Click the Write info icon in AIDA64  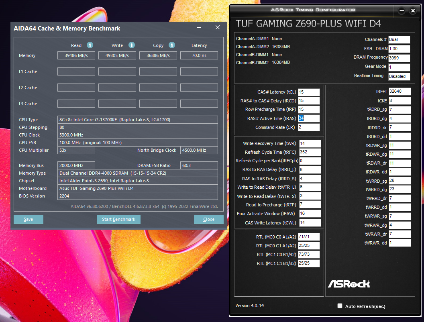pos(131,45)
